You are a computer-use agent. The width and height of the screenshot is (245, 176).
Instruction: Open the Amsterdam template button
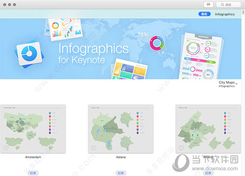33,173
